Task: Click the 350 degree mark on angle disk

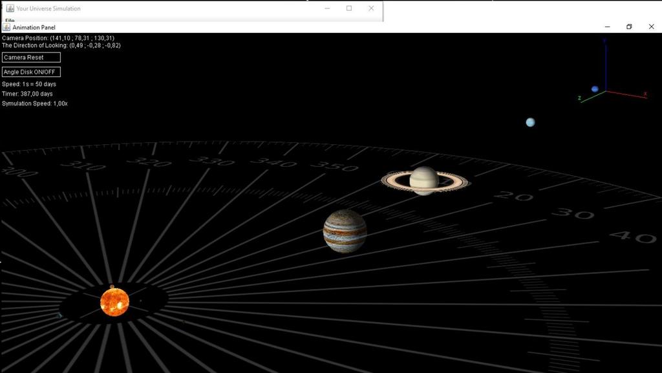Action: [334, 166]
